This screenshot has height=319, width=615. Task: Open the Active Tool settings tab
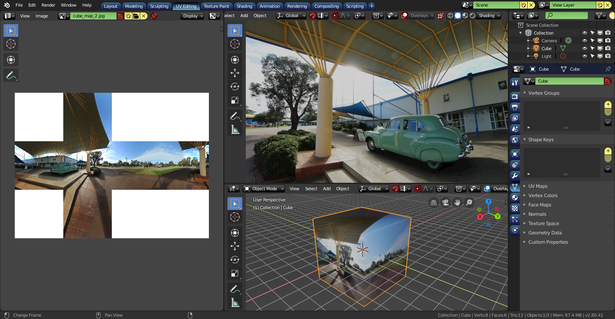click(515, 82)
